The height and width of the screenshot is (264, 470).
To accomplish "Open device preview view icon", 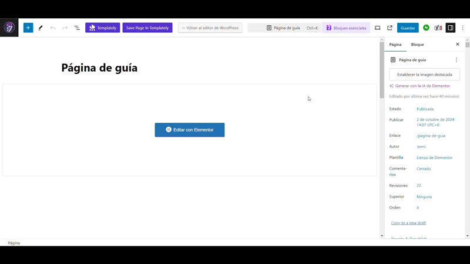I will 377,28.
